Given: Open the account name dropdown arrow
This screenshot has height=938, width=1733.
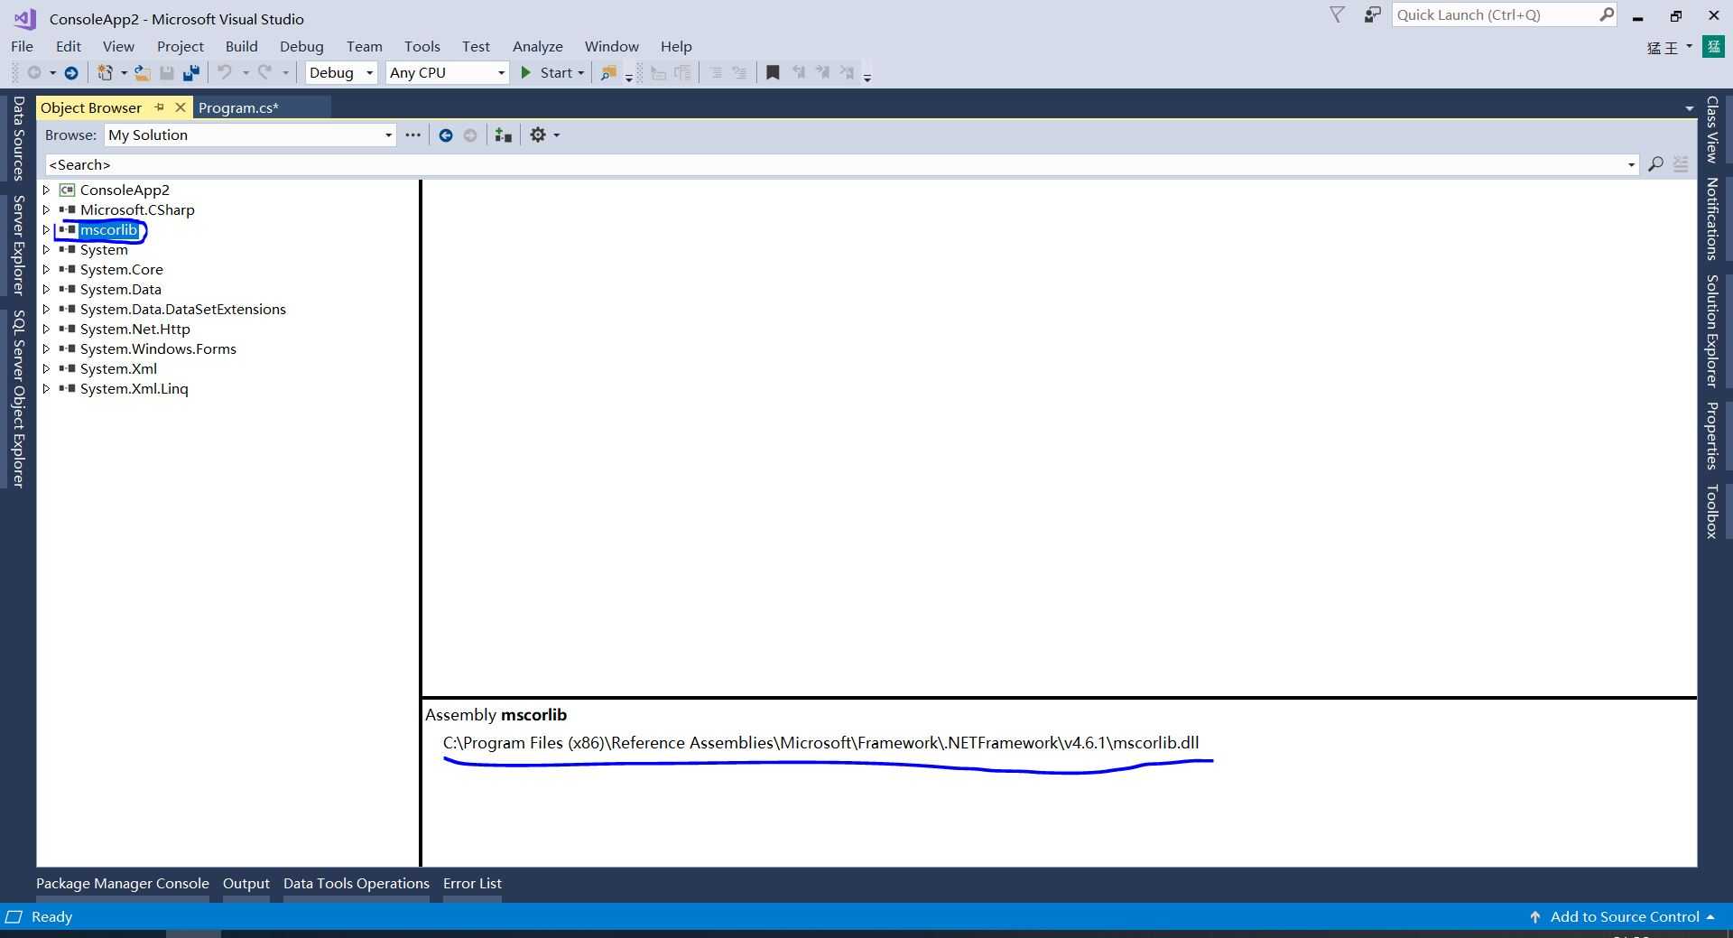Looking at the screenshot, I should (1689, 47).
